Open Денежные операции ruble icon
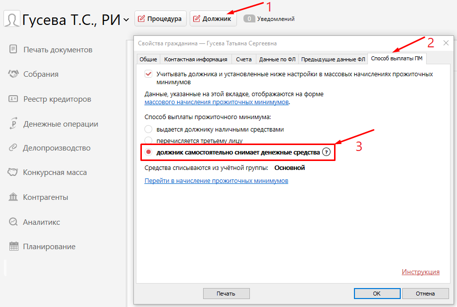 coord(13,124)
